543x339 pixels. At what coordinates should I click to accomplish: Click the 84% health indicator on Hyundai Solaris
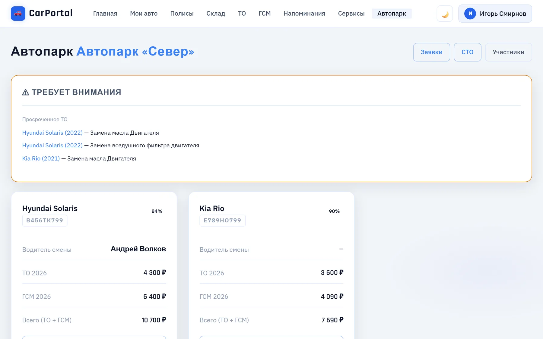157,211
